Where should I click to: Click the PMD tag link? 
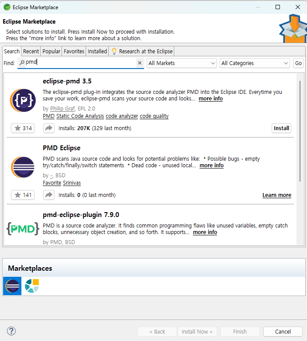click(48, 116)
